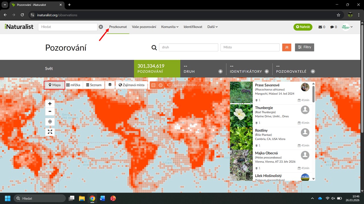Expand the Další dropdown menu
Image resolution: width=364 pixels, height=204 pixels.
(212, 27)
